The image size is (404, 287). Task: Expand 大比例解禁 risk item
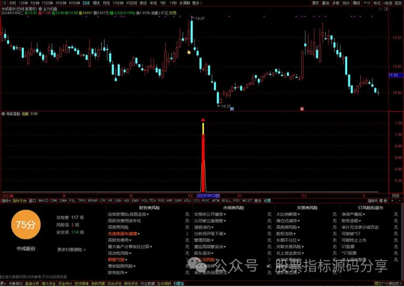point(288,214)
